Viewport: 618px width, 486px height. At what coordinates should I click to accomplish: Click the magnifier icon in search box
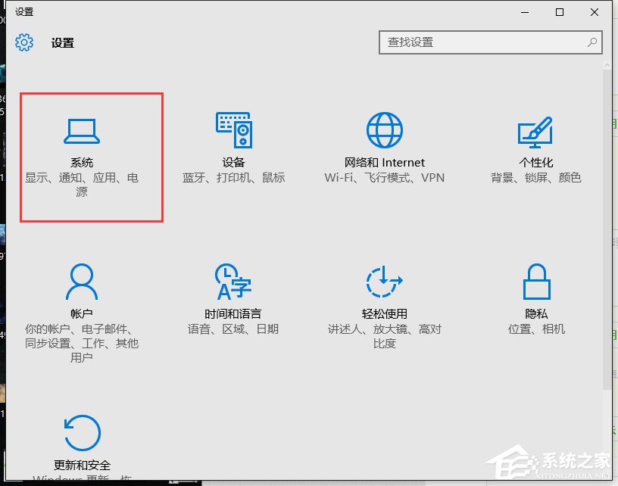coord(591,42)
